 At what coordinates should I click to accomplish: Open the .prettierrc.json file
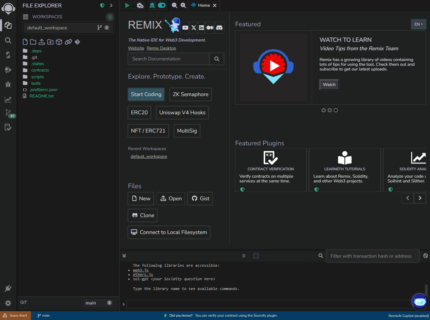[x=43, y=90]
